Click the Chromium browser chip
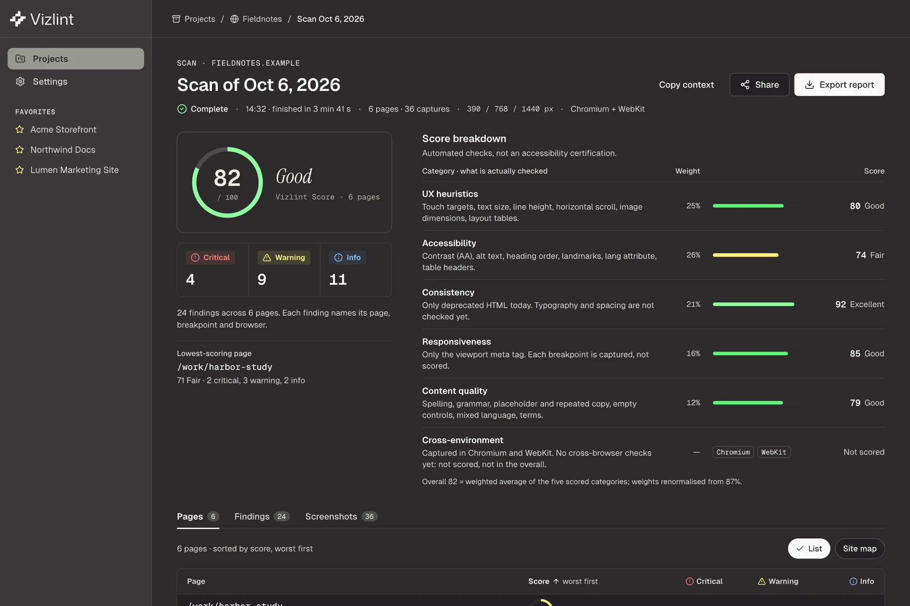Viewport: 910px width, 606px height. point(733,452)
